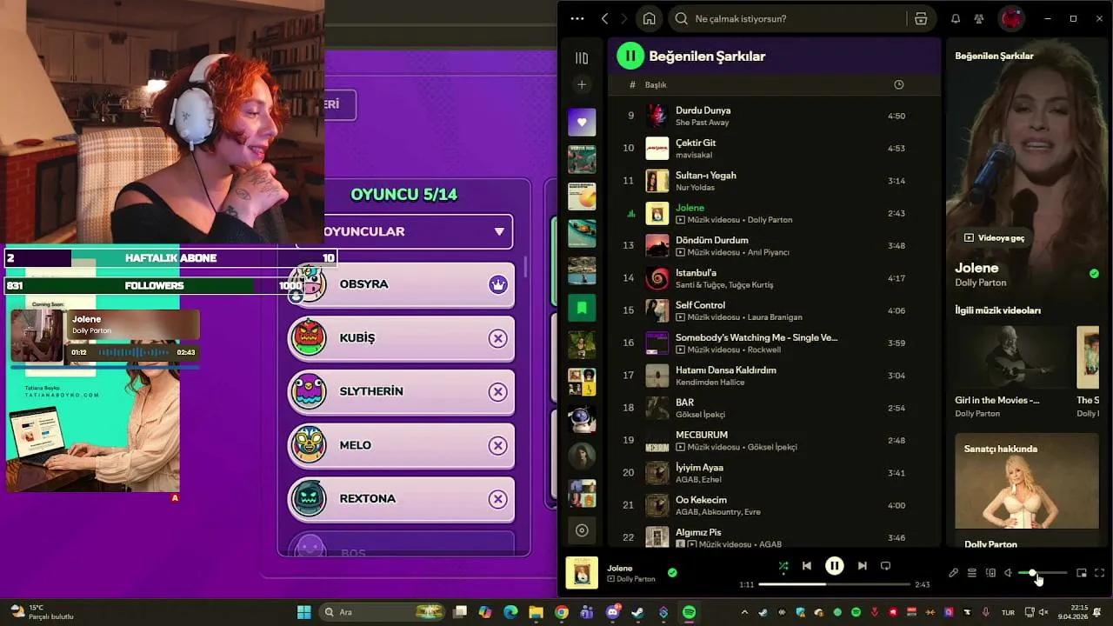Viewport: 1113px width, 626px height.
Task: Go back to the previous track
Action: pyautogui.click(x=806, y=566)
